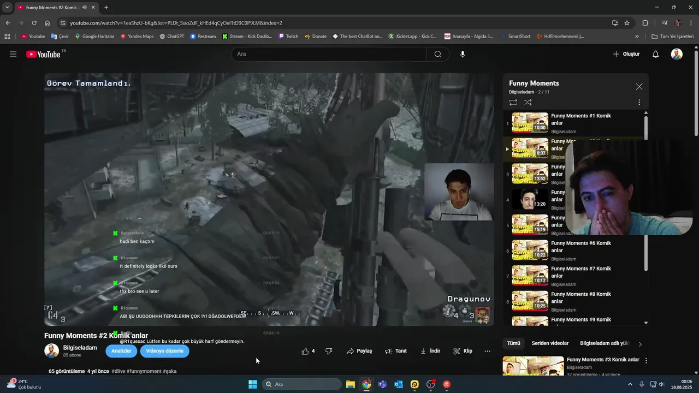Viewport: 699px width, 393px height.
Task: Go back with the browser back arrow
Action: 8,23
